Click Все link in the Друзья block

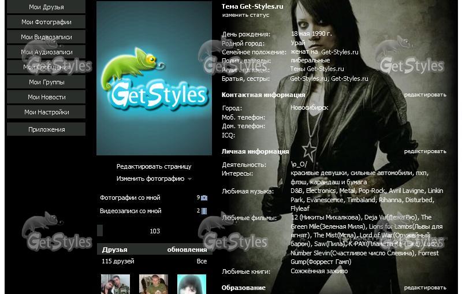[x=202, y=262]
